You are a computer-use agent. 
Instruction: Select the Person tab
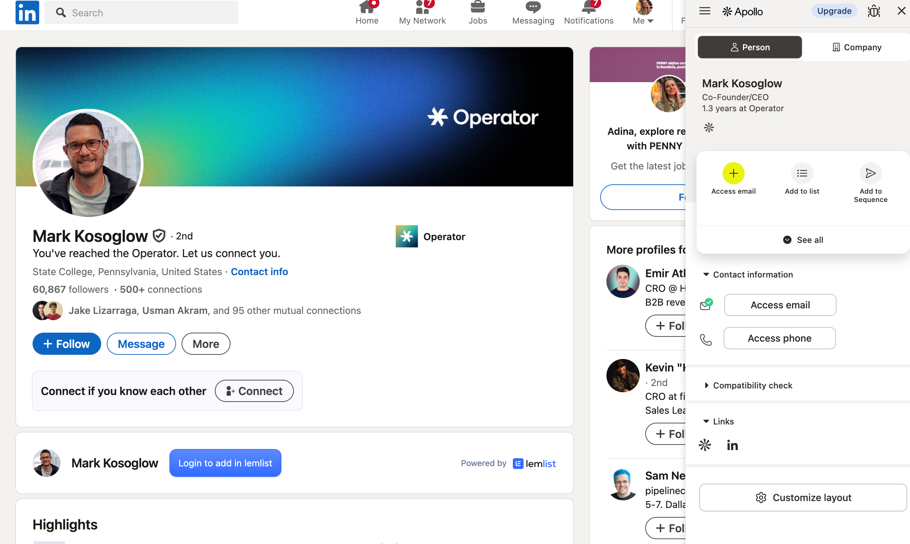(750, 47)
